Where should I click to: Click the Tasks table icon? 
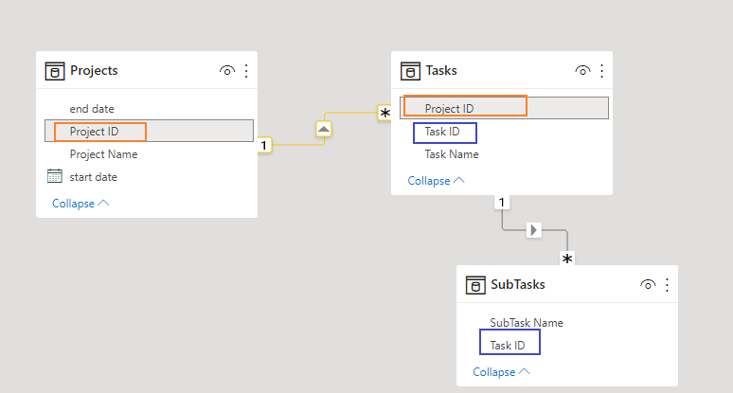point(410,71)
